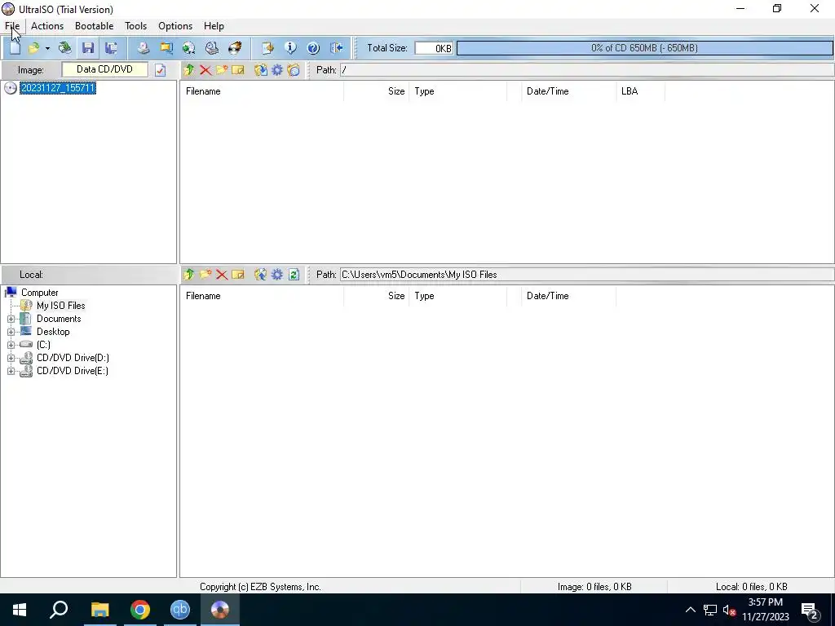Expand the Documents tree node

click(x=11, y=319)
